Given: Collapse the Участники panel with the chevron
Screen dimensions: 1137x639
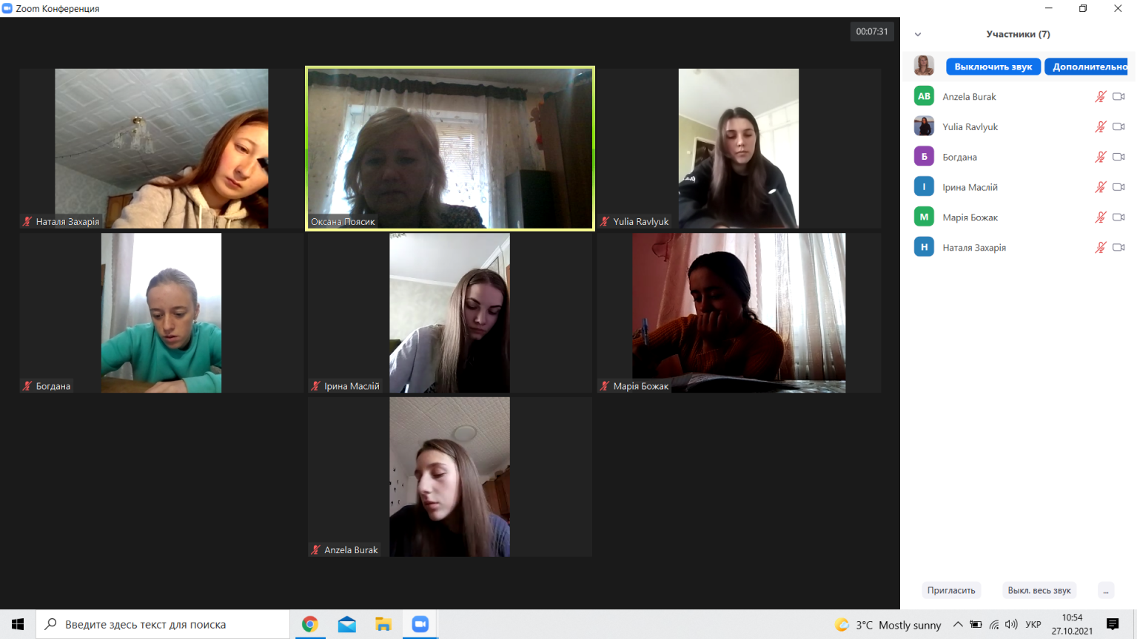Looking at the screenshot, I should coord(918,35).
